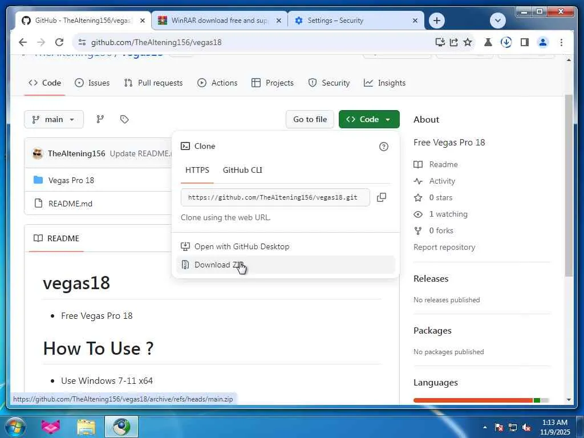
Task: Close the Settings – Security tab
Action: pos(415,21)
